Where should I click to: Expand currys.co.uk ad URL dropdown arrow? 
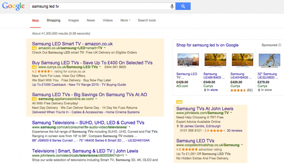[100, 67]
